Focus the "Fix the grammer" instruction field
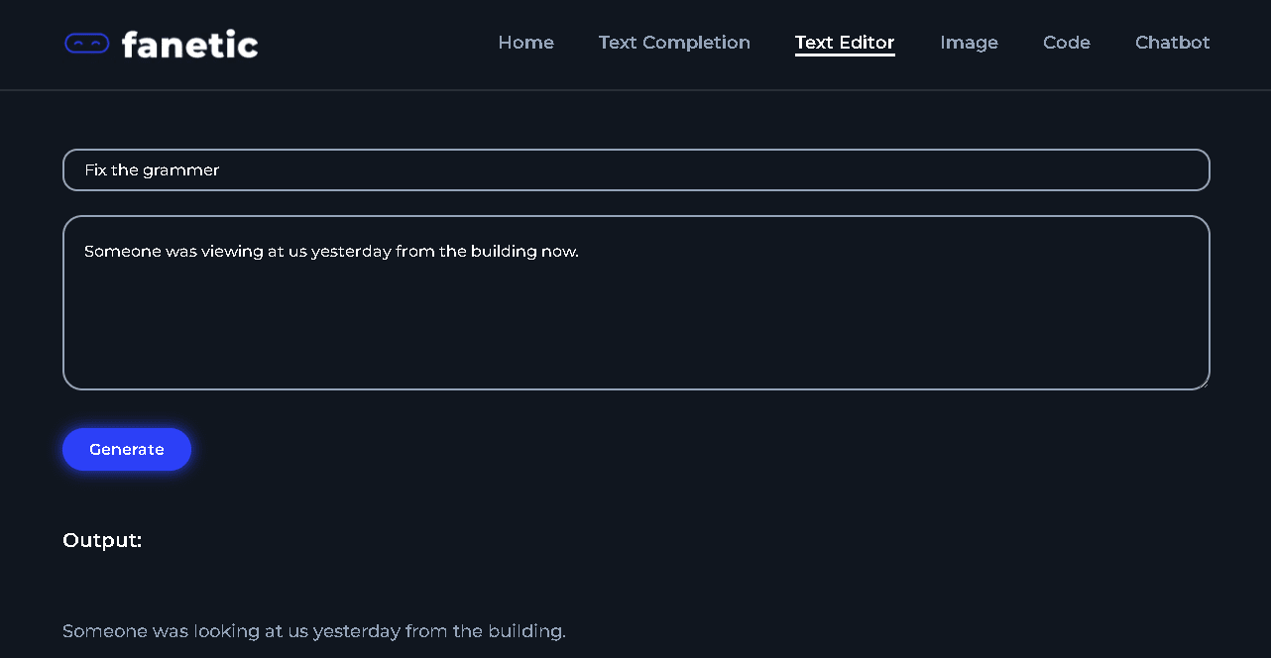 (x=636, y=169)
